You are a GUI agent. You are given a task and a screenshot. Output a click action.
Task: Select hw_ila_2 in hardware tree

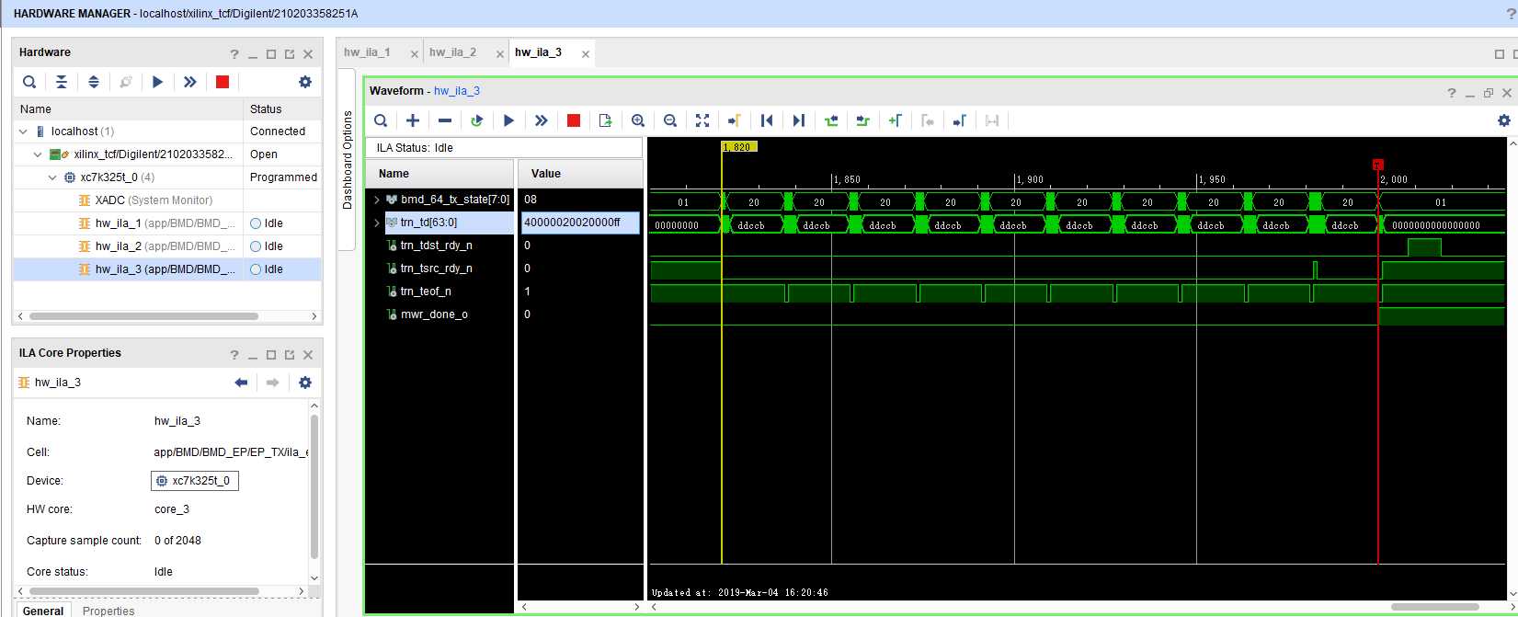click(158, 246)
